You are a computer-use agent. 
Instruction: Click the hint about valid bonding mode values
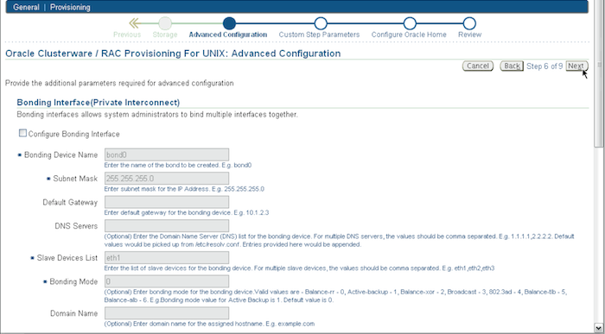point(335,296)
